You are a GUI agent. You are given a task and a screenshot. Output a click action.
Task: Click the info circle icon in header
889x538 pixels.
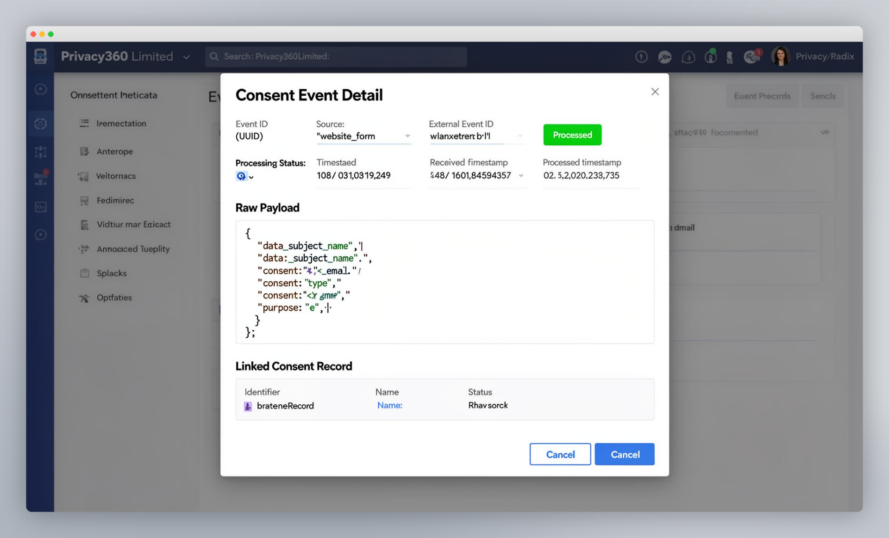[x=641, y=56]
